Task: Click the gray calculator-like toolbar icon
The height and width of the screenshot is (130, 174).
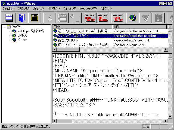Action: click(x=158, y=18)
